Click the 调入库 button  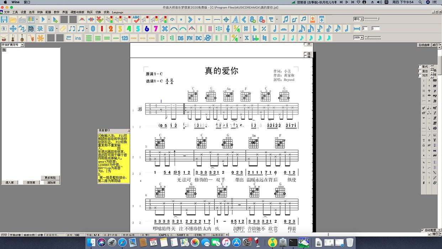(x=10, y=182)
